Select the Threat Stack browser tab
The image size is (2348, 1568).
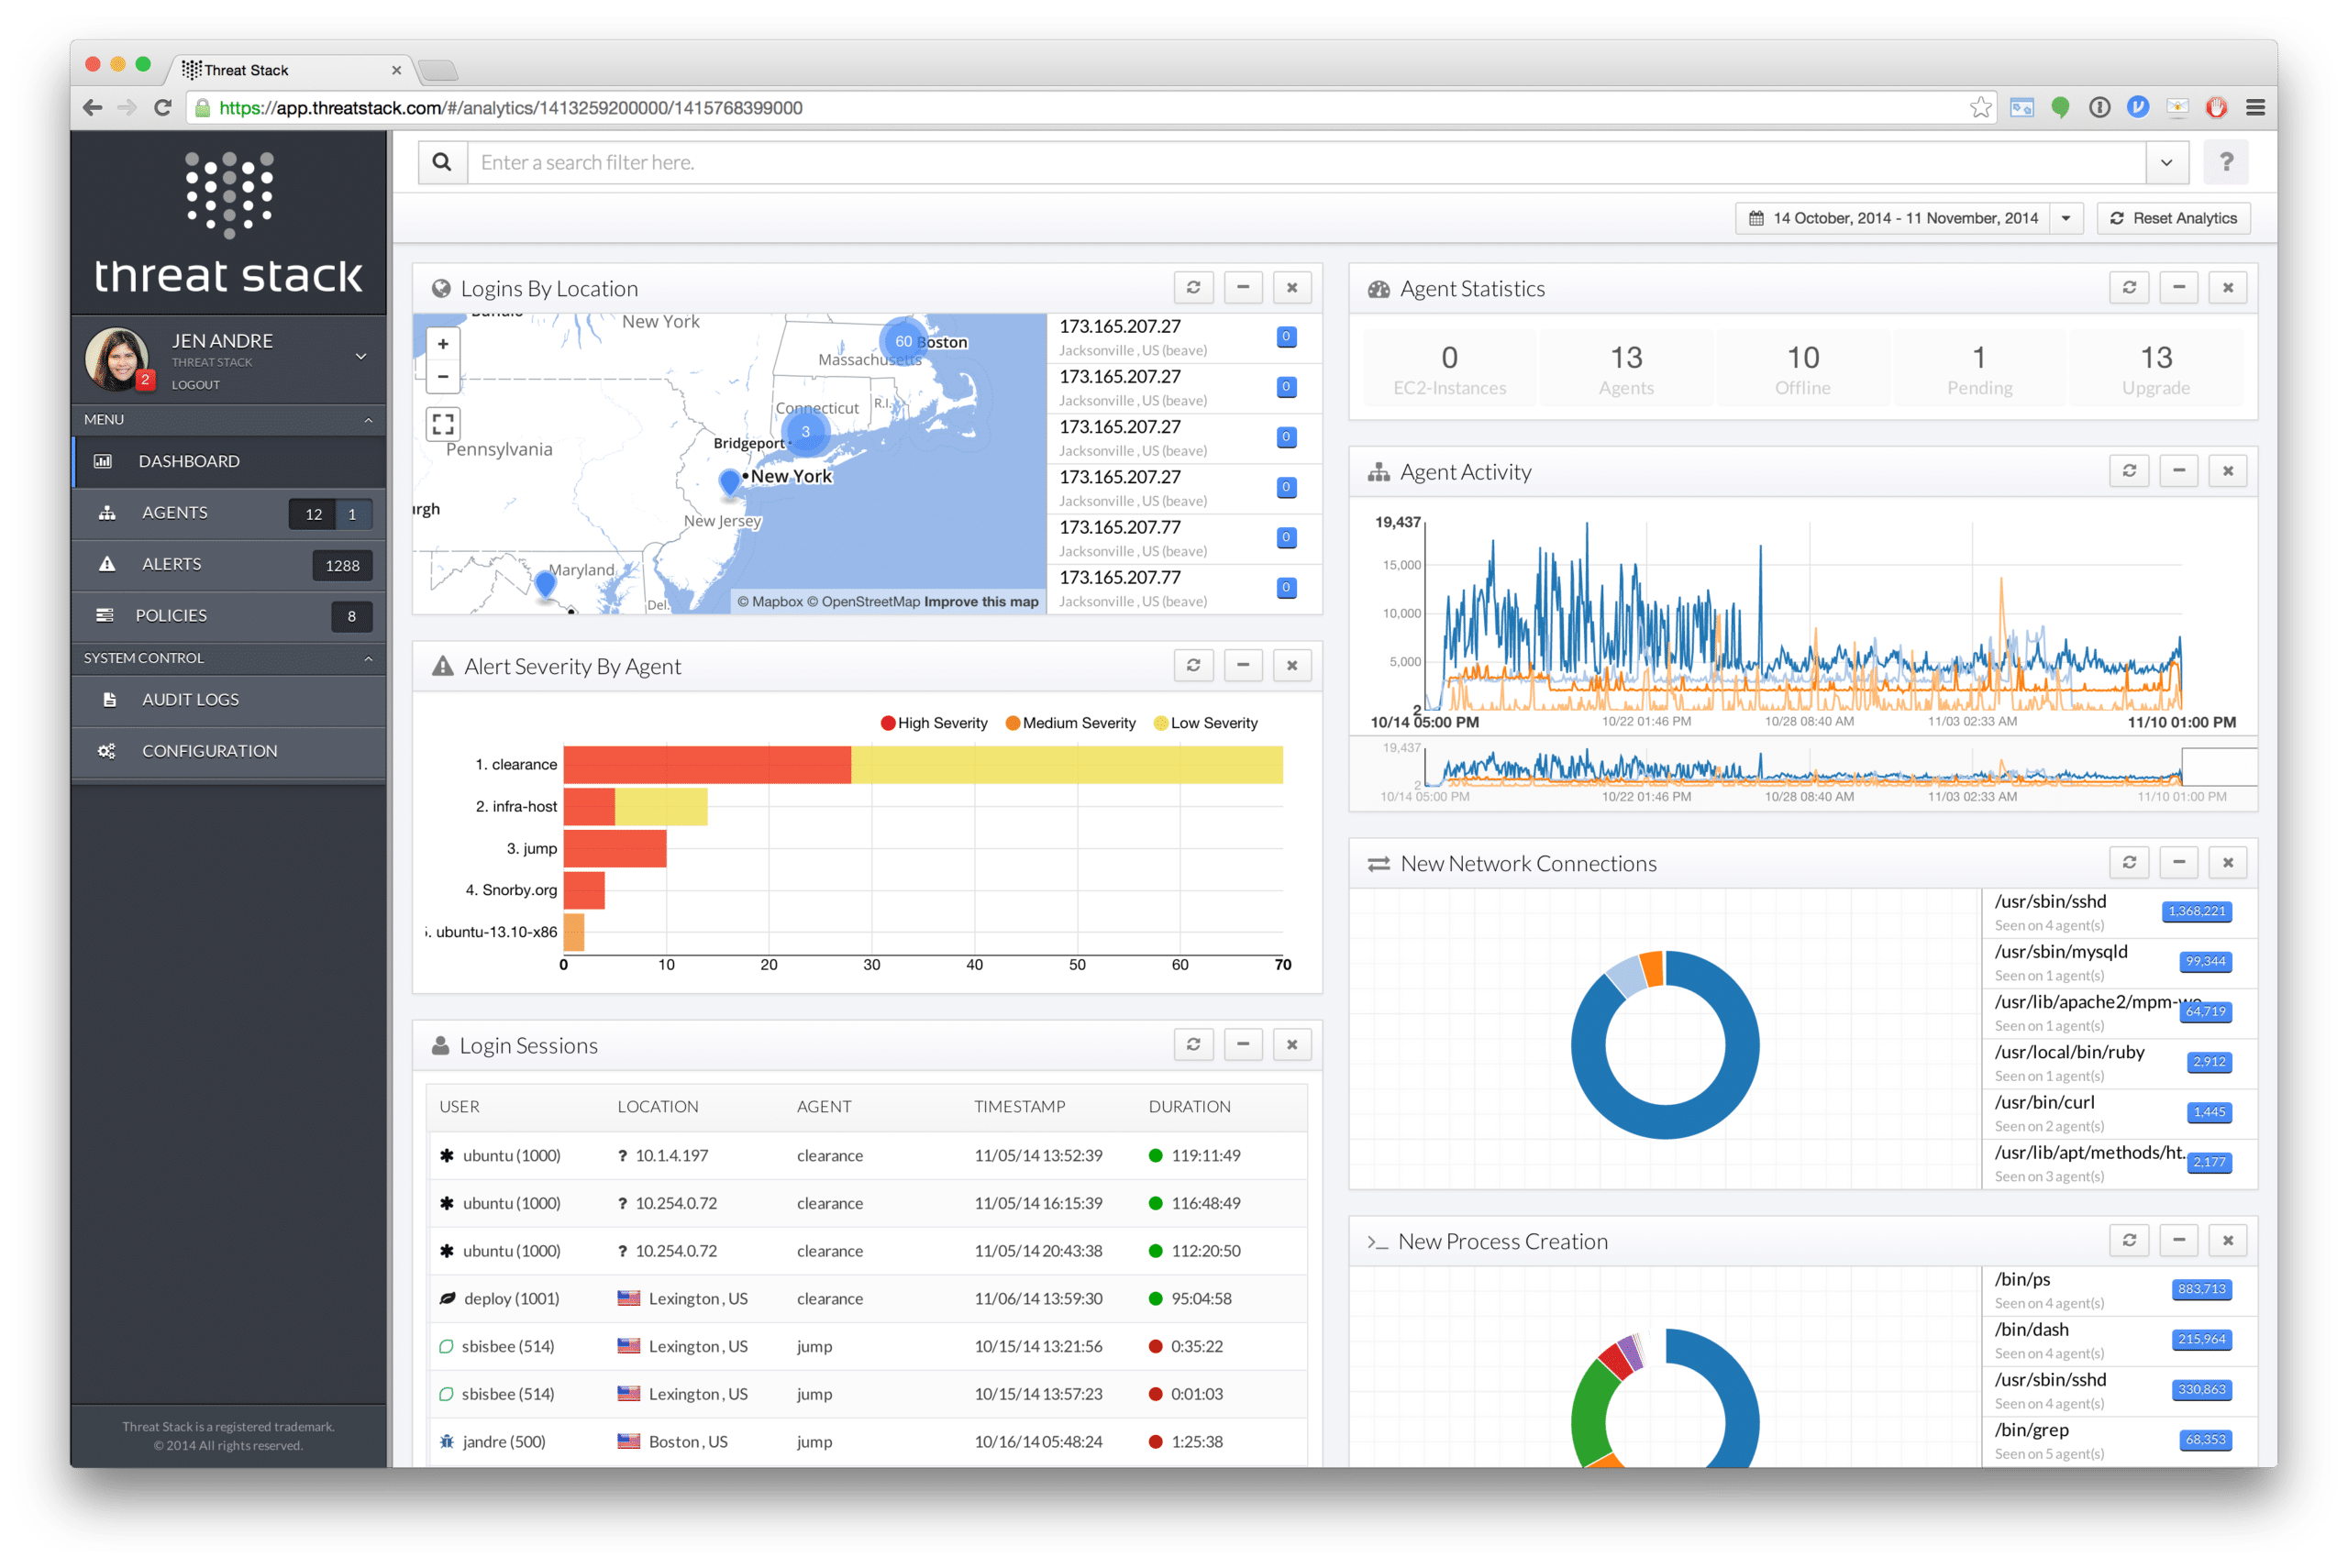pyautogui.click(x=291, y=70)
